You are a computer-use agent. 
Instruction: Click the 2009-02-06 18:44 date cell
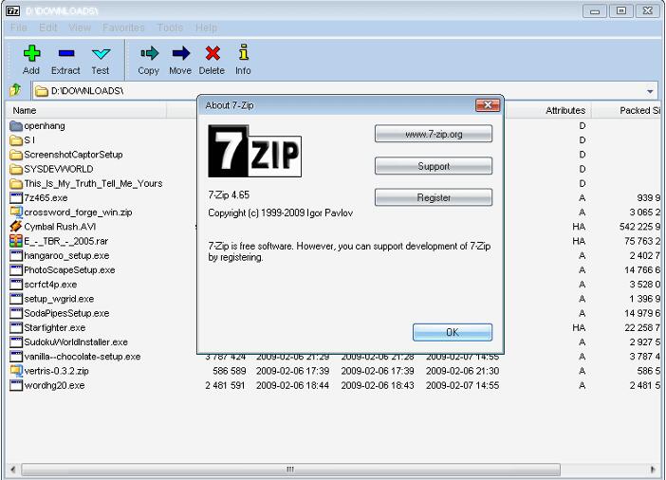point(292,385)
